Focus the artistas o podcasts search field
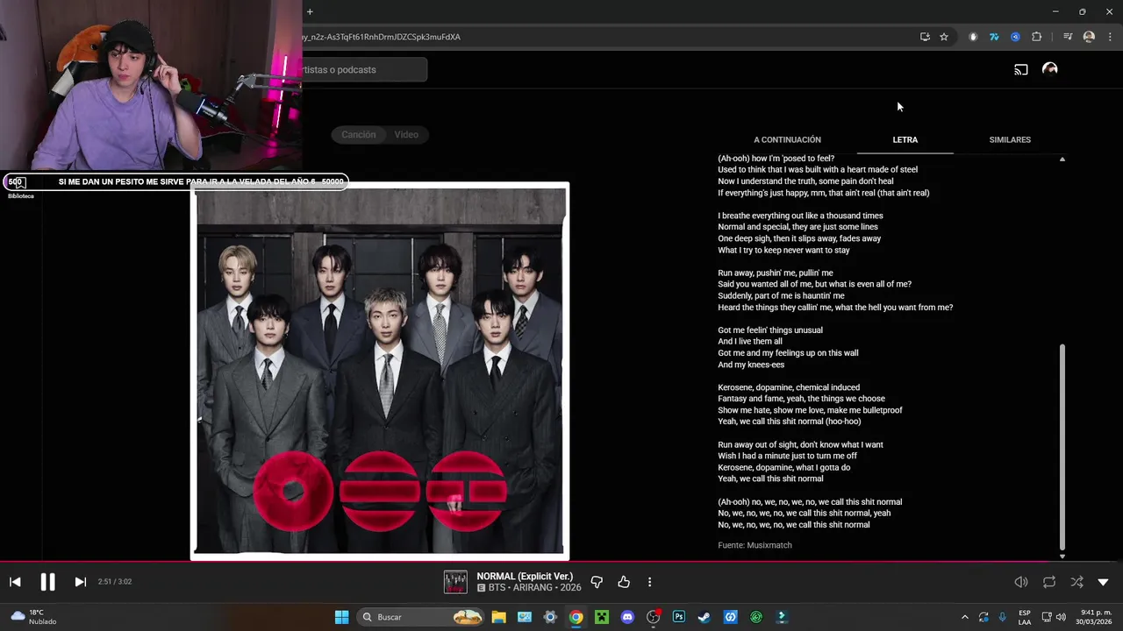 (x=363, y=69)
